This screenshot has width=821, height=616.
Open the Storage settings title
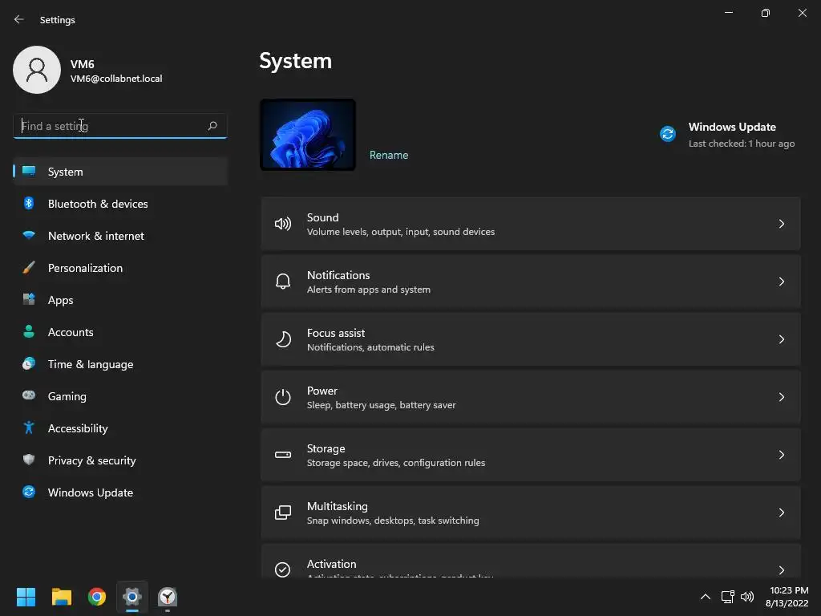(326, 448)
